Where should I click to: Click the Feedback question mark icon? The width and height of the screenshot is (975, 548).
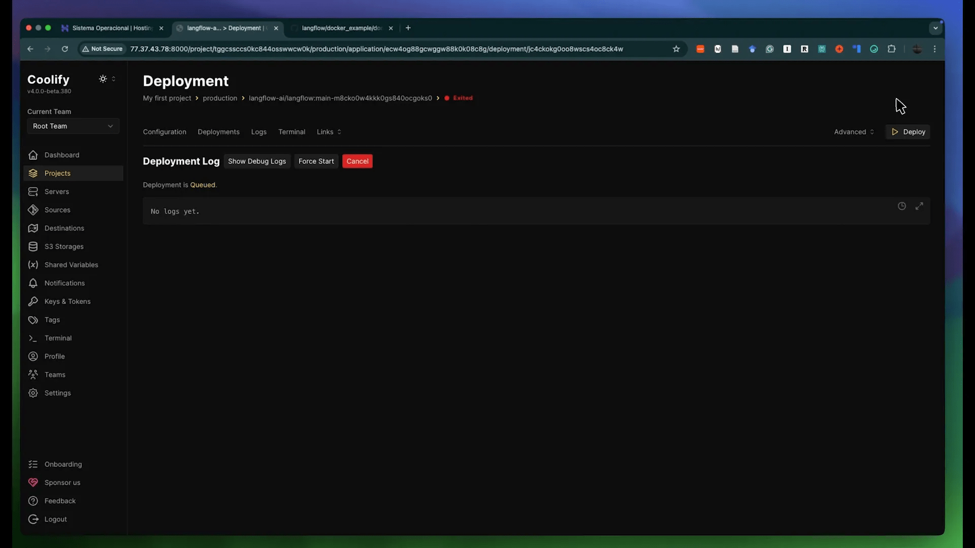[33, 501]
